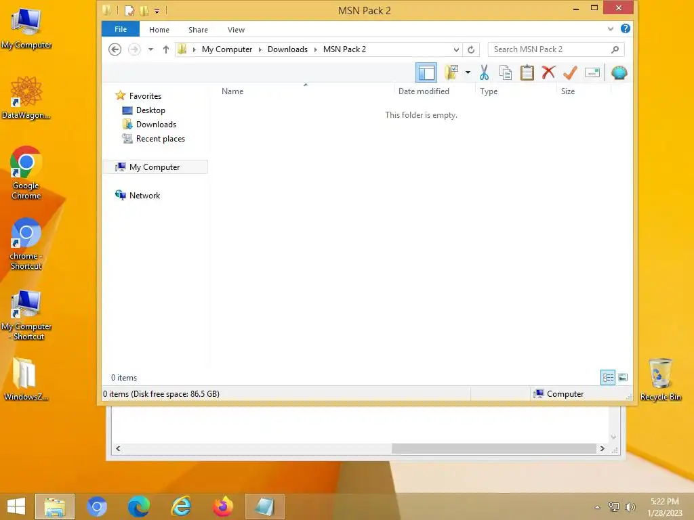
Task: Click the title bar properties quick-access icon
Action: pyautogui.click(x=129, y=10)
